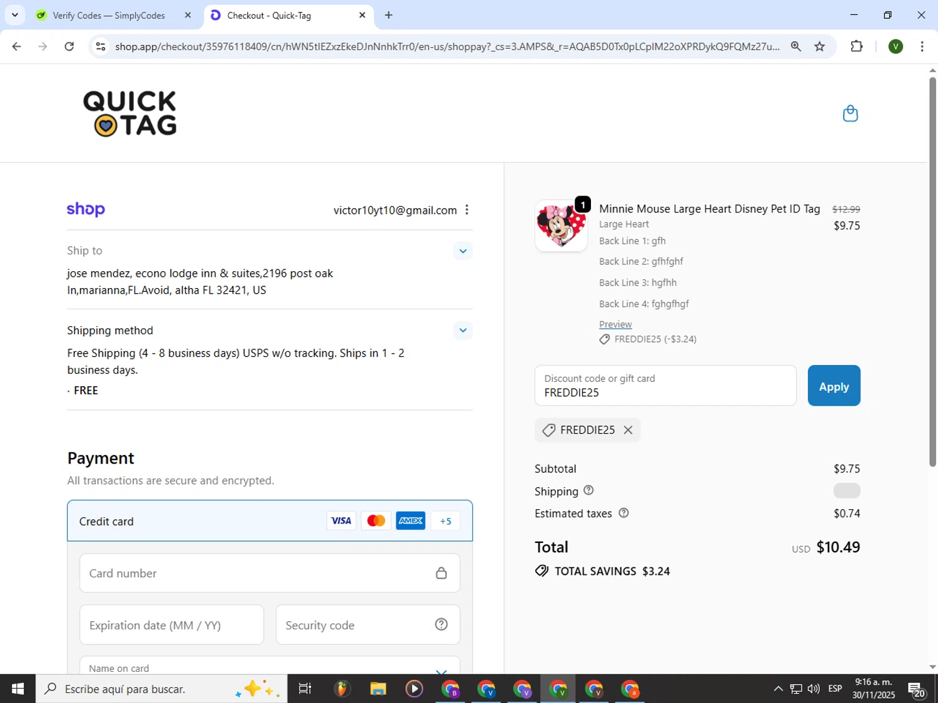Go forward to the next page
This screenshot has height=703, width=938.
click(43, 46)
